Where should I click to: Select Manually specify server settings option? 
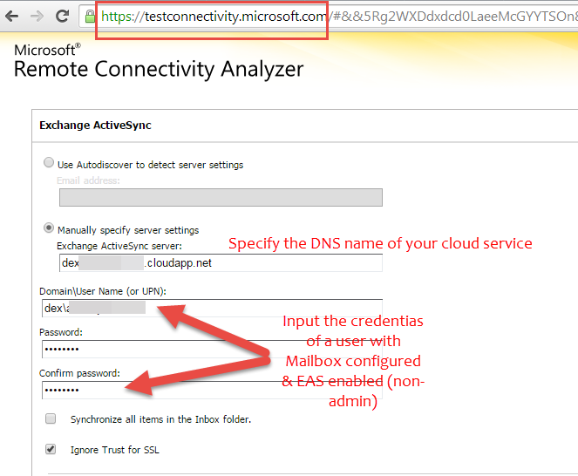[49, 228]
